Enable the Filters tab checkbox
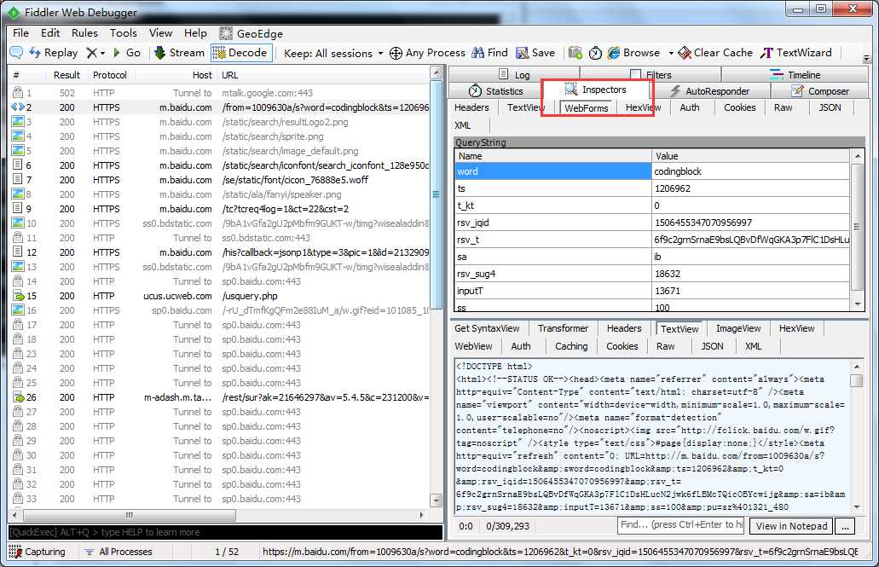This screenshot has height=567, width=879. [x=636, y=74]
